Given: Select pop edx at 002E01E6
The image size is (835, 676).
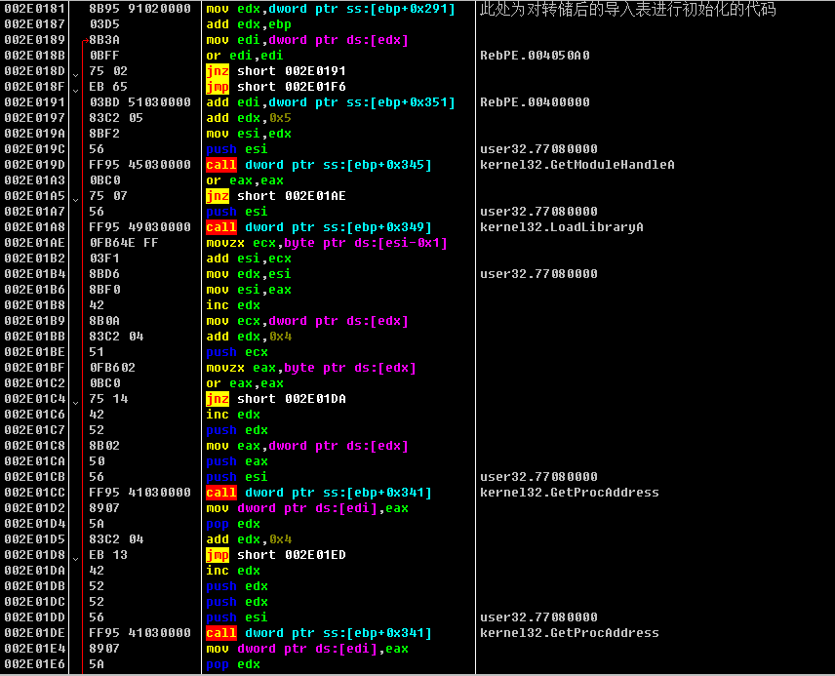Looking at the screenshot, I should 233,664.
